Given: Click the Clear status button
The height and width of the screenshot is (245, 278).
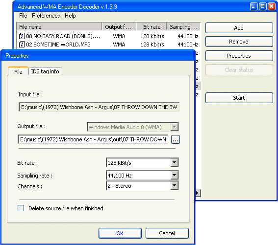Looking at the screenshot, I should pyautogui.click(x=239, y=70).
